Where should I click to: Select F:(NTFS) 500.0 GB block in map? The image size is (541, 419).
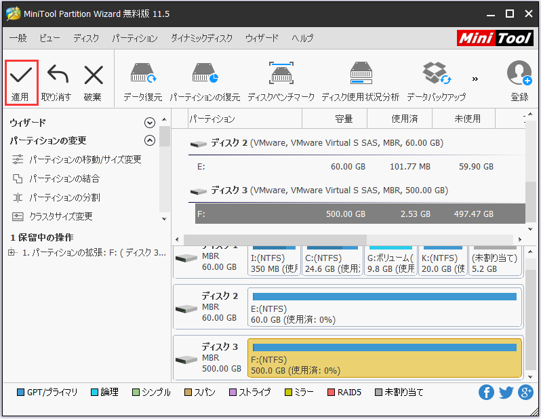coord(384,358)
